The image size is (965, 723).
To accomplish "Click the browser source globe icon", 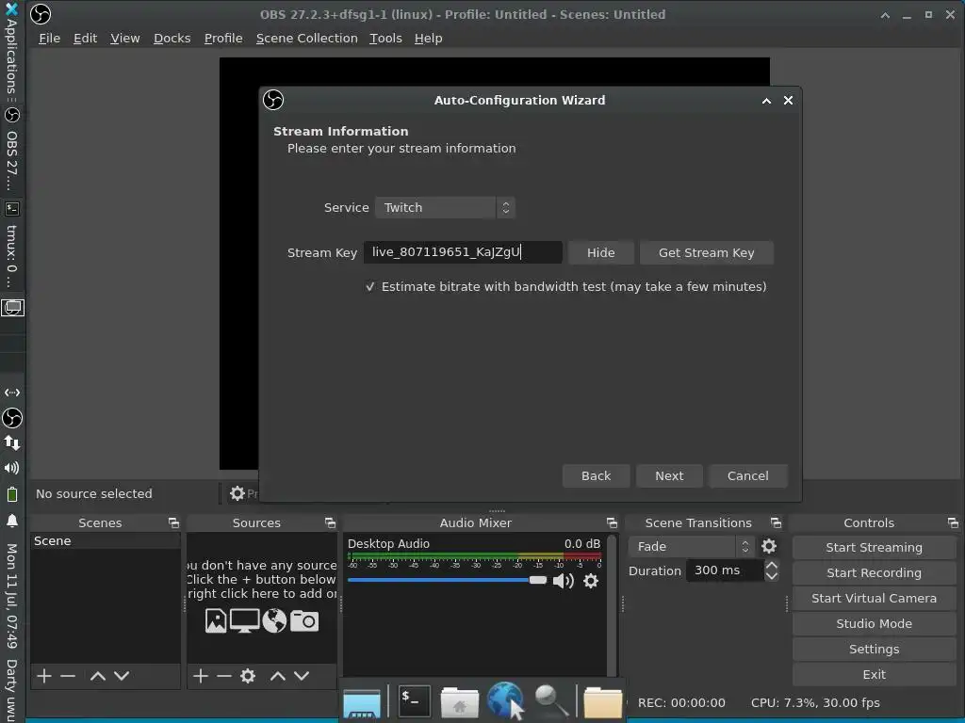I will [274, 620].
